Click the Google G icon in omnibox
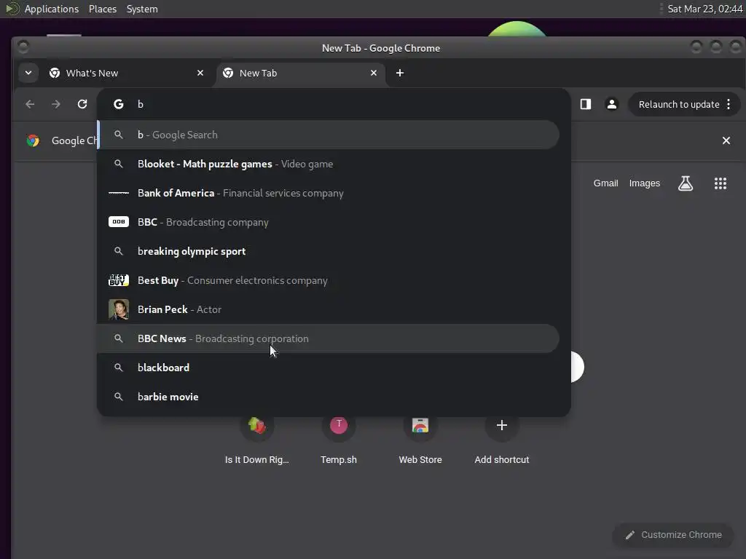The image size is (746, 559). coord(119,104)
